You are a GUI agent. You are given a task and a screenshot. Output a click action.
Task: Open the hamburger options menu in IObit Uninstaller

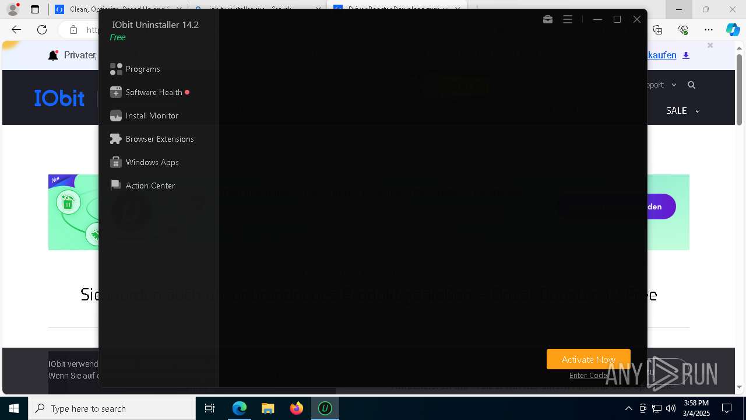coord(568,19)
